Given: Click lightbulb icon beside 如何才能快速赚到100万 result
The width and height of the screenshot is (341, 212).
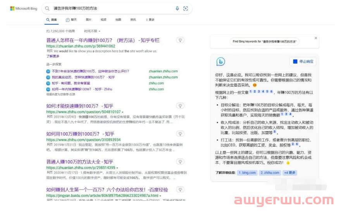Looking at the screenshot, I should coord(180,106).
